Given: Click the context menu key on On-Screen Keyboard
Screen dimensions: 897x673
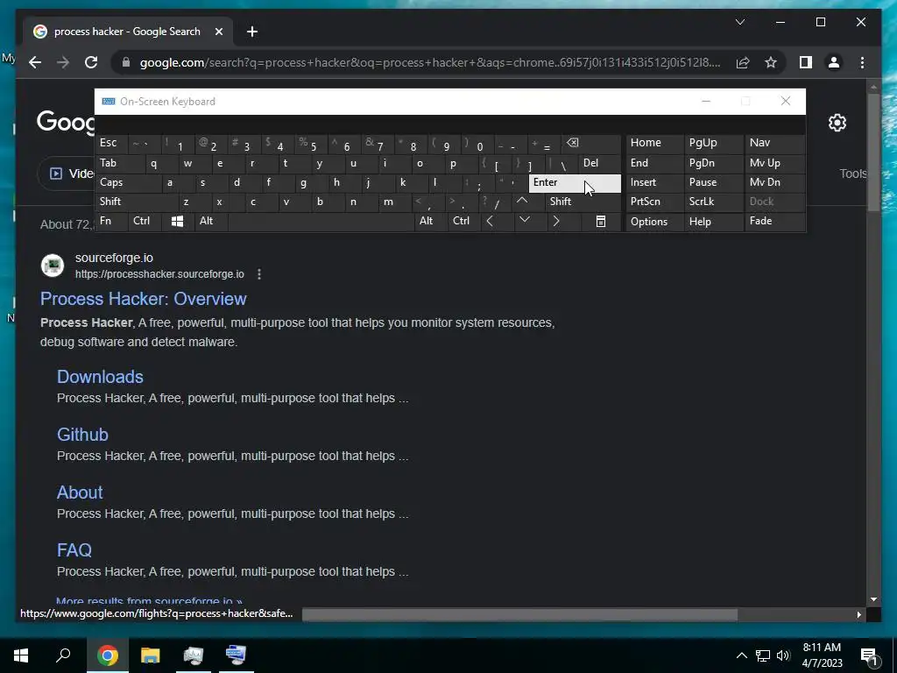Looking at the screenshot, I should 601,222.
